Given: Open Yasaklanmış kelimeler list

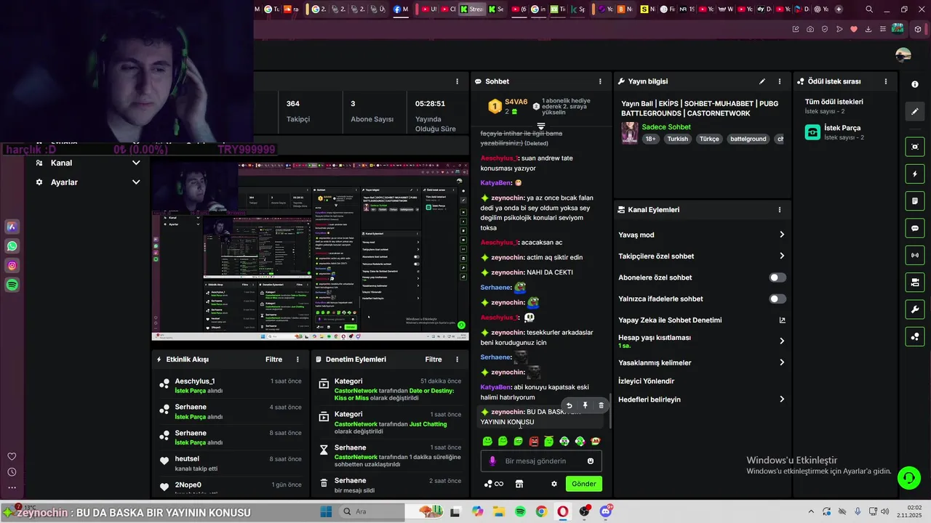Looking at the screenshot, I should [x=702, y=362].
